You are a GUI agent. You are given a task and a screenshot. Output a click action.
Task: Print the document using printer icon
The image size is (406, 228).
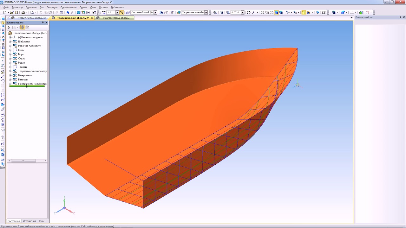(x=23, y=13)
